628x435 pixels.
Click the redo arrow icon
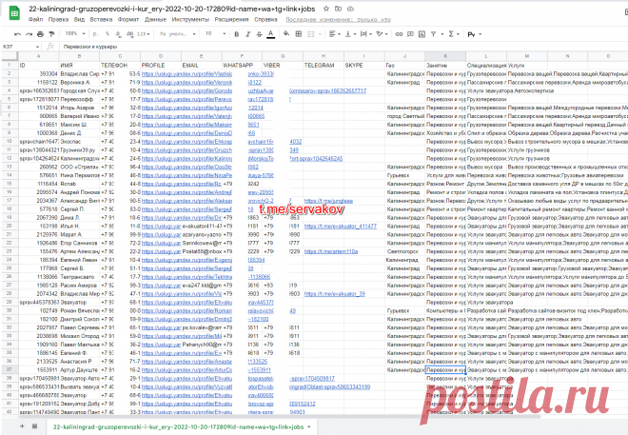pos(29,34)
